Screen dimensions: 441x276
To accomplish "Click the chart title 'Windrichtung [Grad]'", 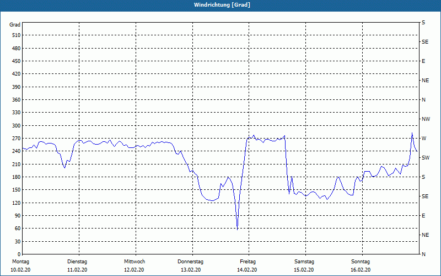I will (222, 5).
